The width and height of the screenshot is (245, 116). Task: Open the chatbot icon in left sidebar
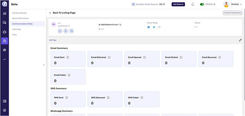[x=5, y=32]
